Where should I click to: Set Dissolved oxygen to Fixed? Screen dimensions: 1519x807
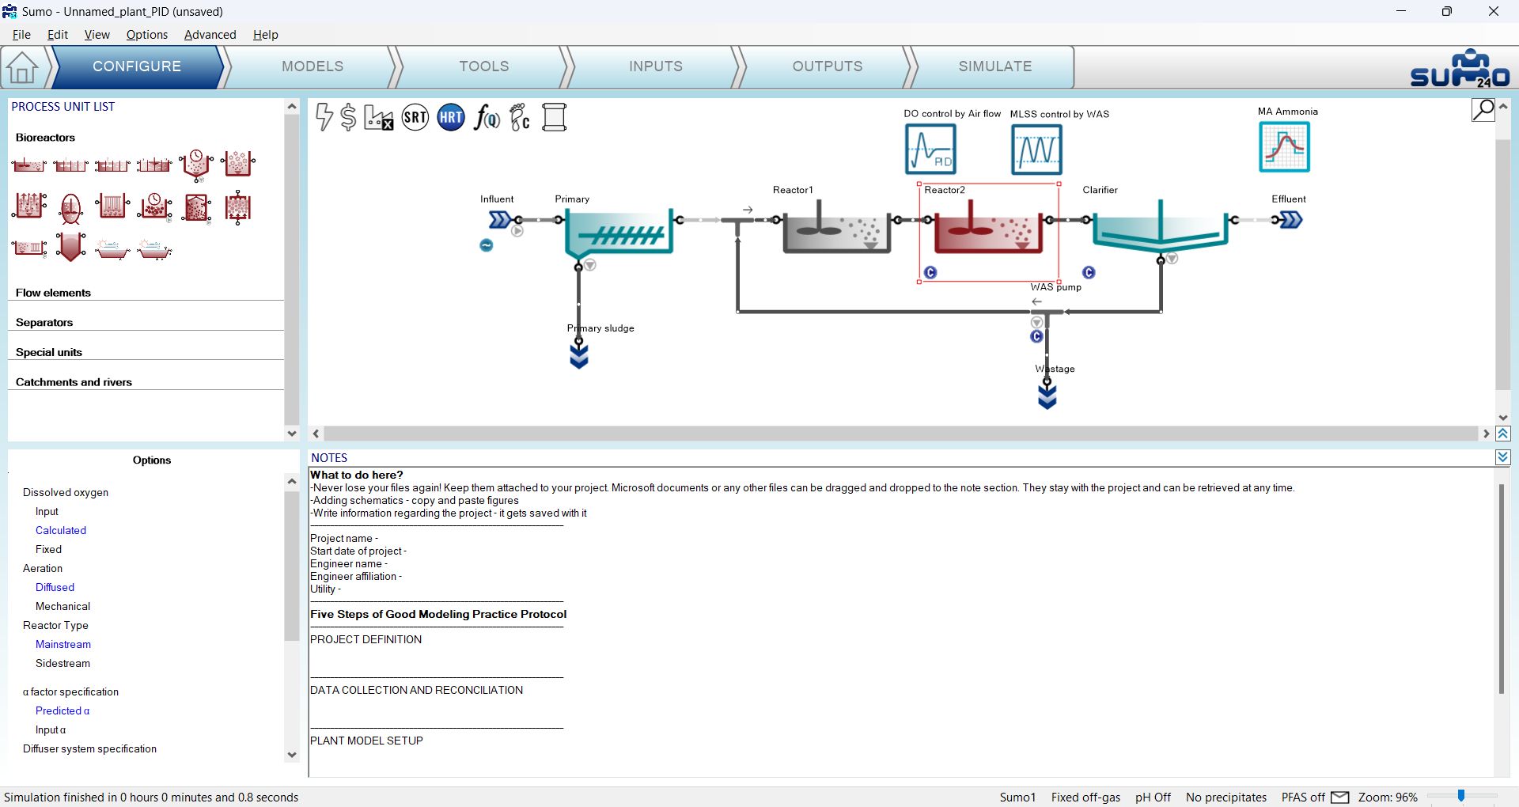click(48, 549)
